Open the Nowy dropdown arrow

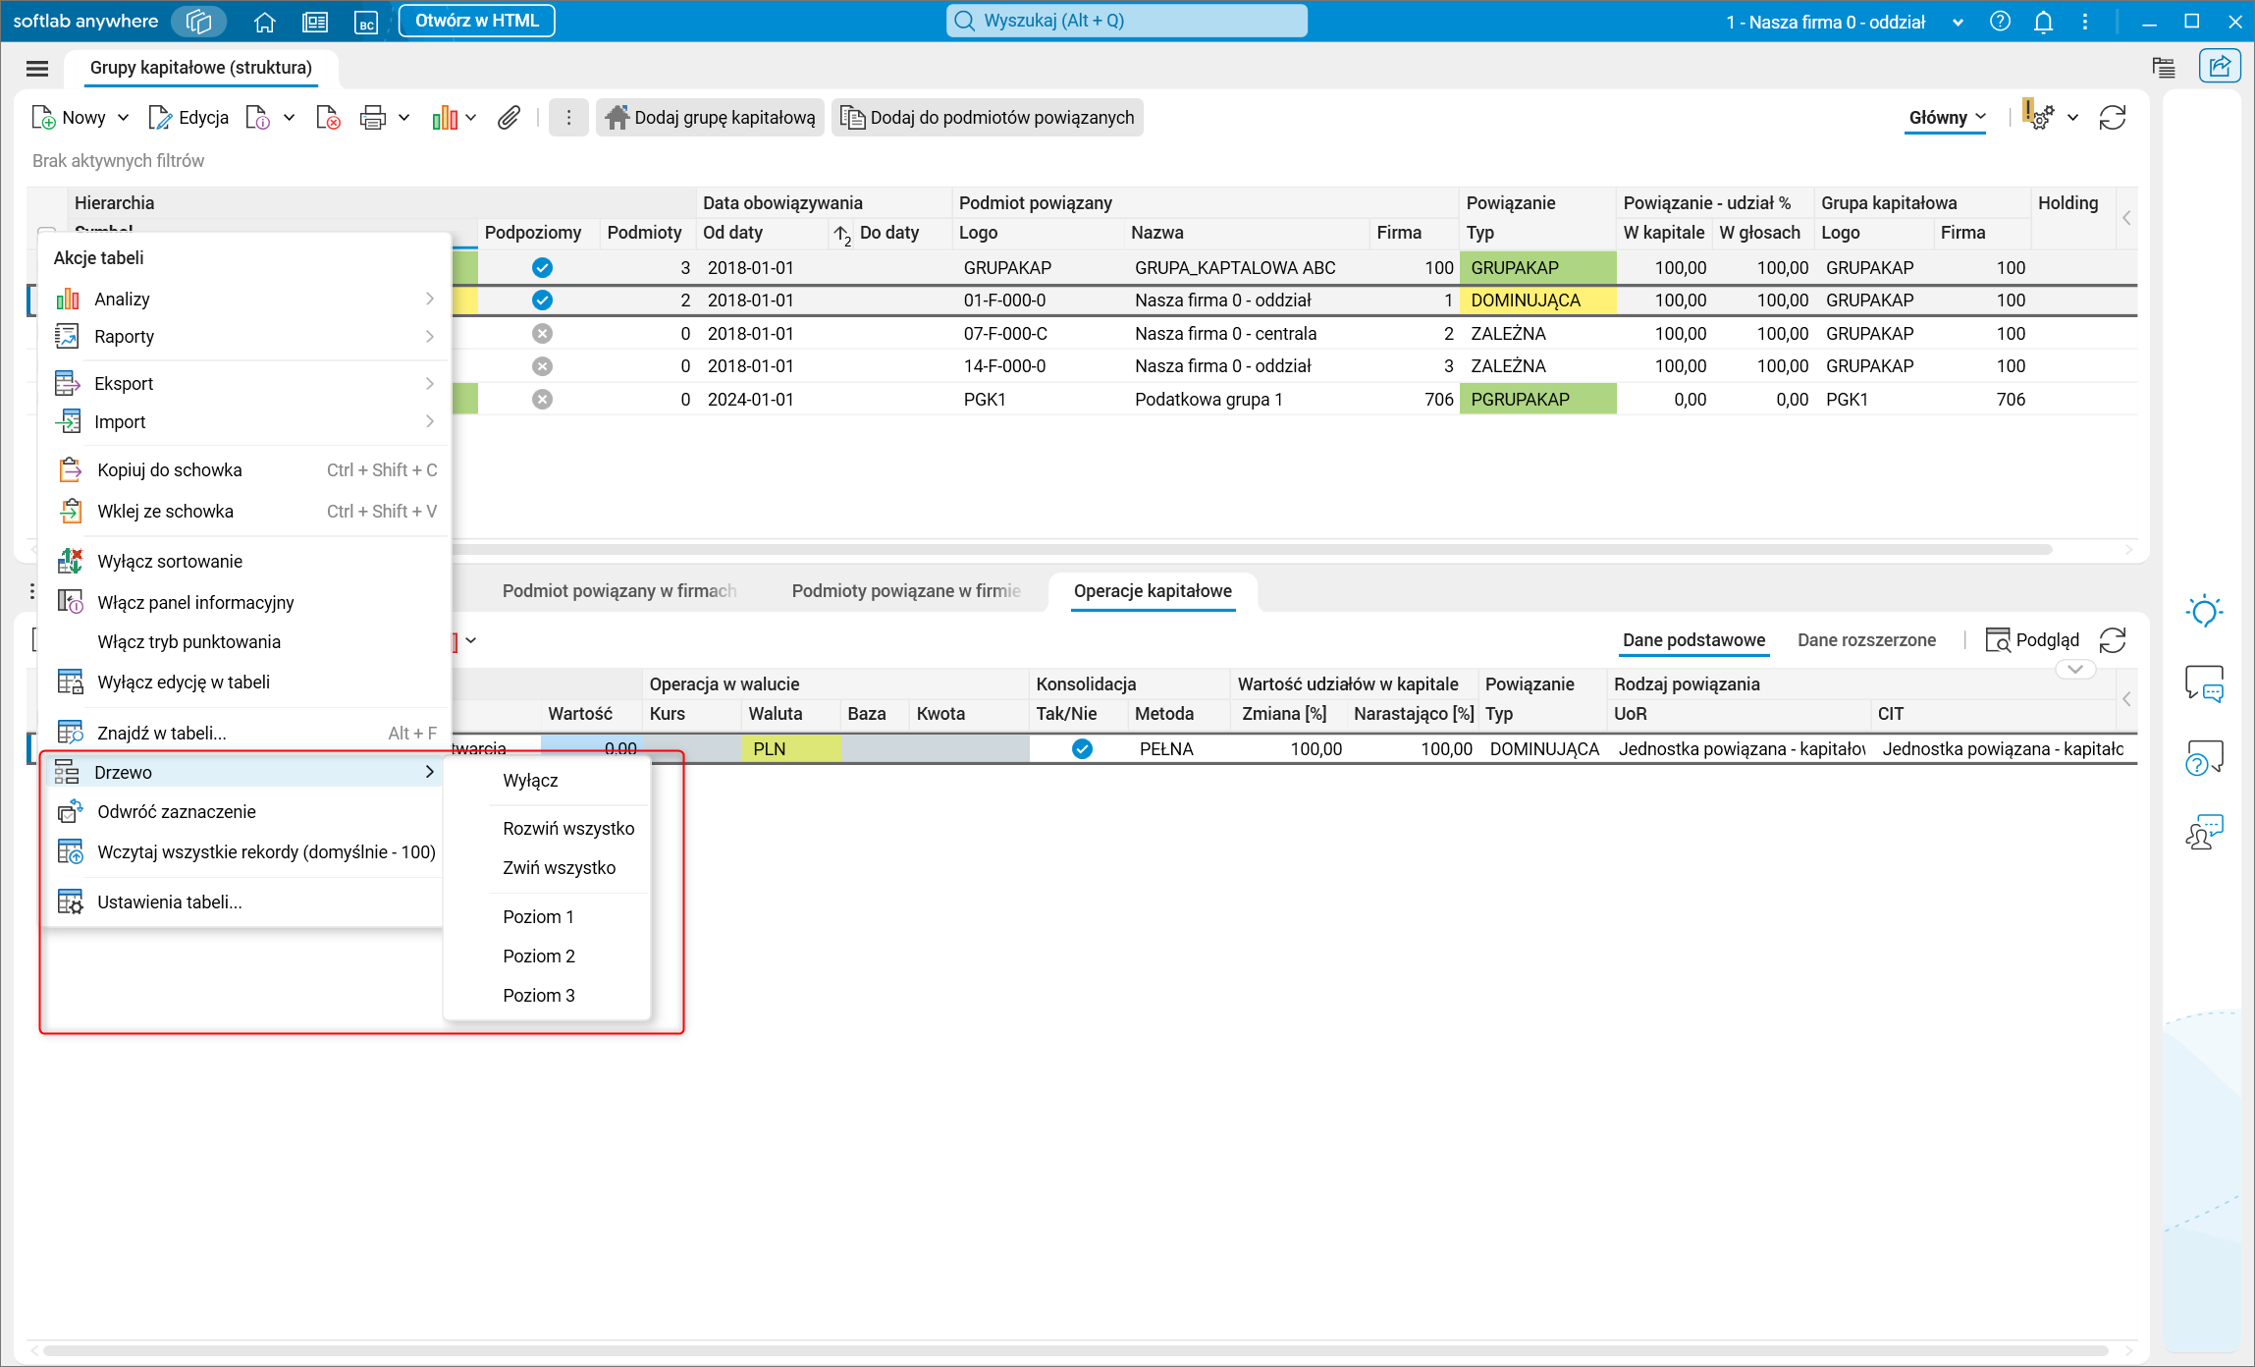124,118
